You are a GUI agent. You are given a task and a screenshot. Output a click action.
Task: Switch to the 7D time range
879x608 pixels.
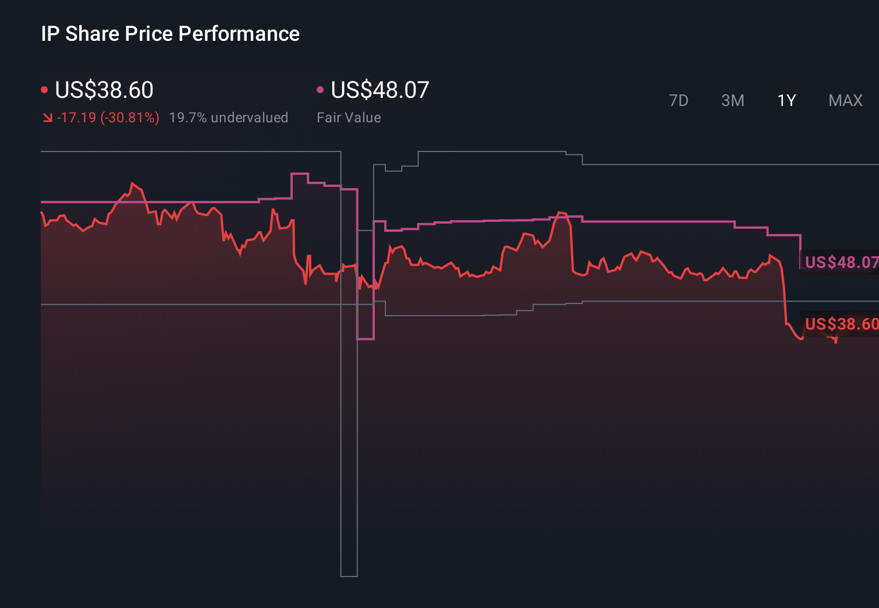tap(679, 100)
